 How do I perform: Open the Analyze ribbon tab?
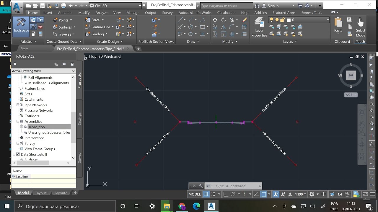pyautogui.click(x=101, y=13)
